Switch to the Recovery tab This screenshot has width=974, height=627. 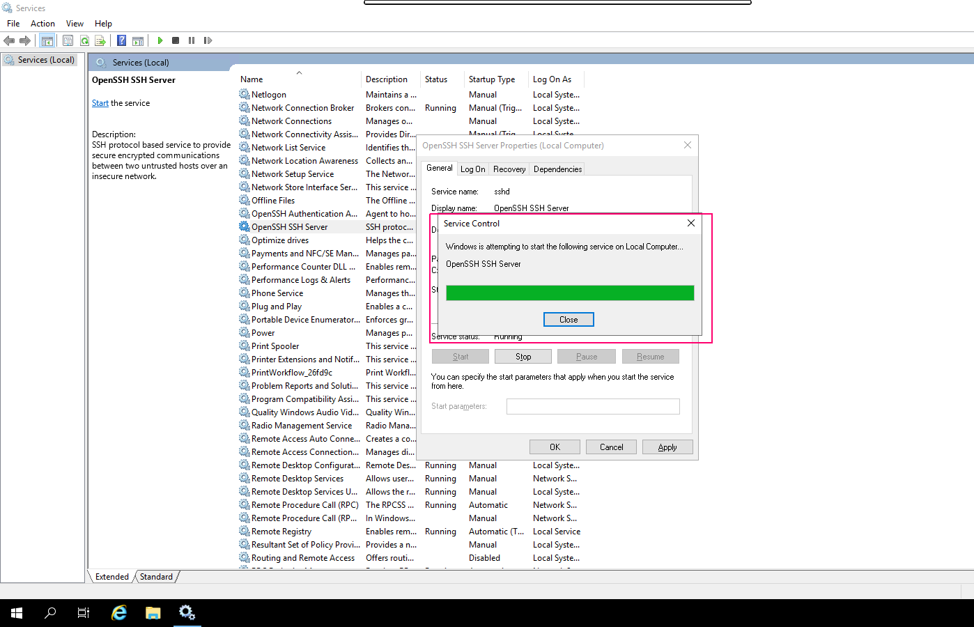tap(509, 169)
